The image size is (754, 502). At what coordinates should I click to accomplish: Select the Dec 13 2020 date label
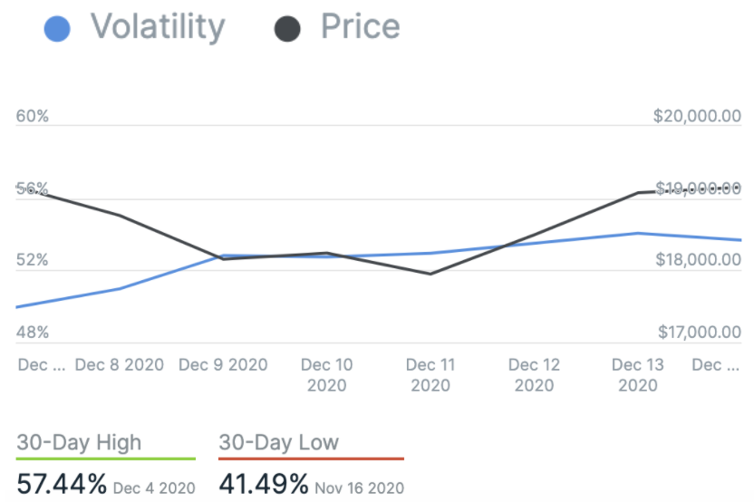click(637, 375)
